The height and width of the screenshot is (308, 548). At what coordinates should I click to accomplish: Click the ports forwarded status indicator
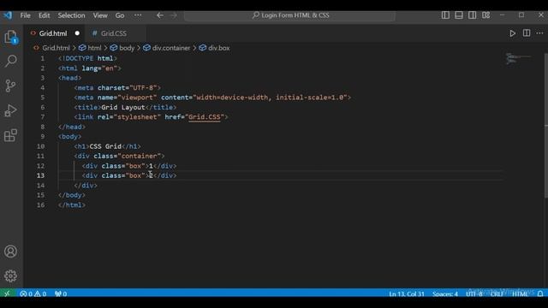61,293
